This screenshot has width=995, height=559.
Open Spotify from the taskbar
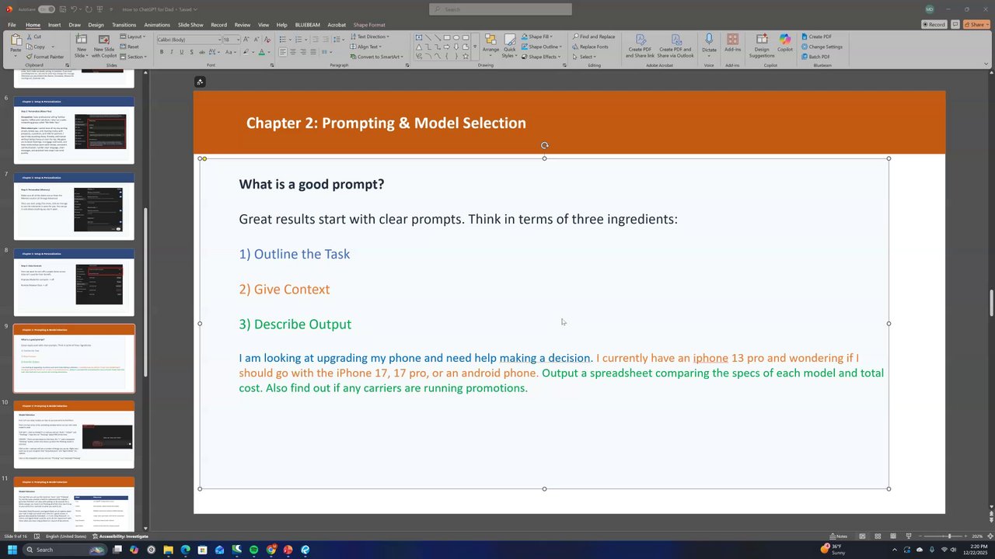[x=253, y=550]
